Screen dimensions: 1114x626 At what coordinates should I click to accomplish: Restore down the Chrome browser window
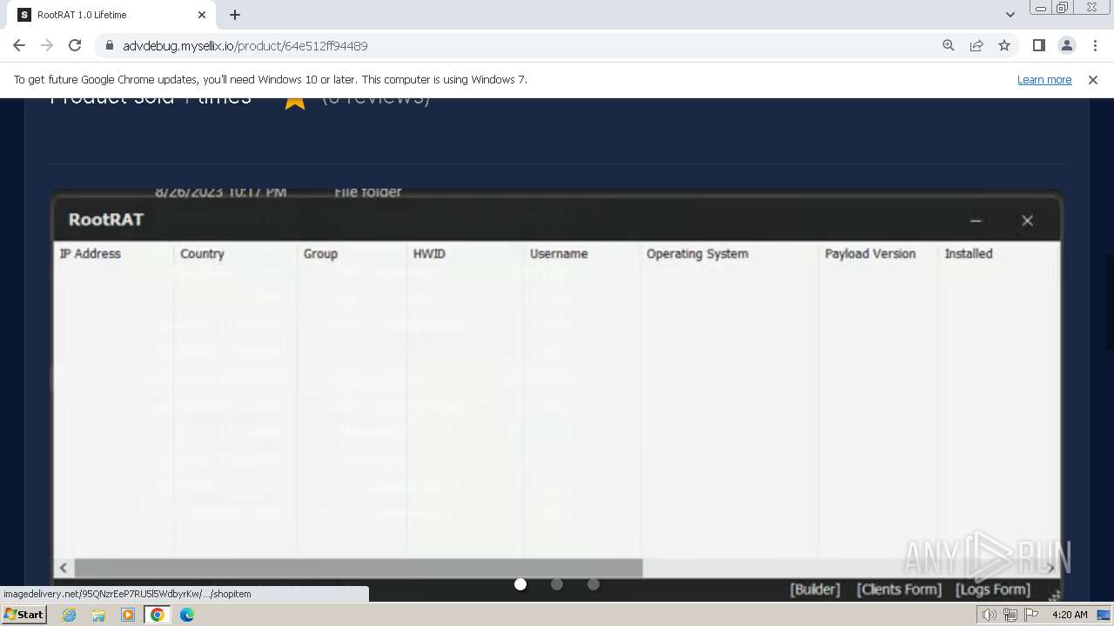coord(1062,8)
